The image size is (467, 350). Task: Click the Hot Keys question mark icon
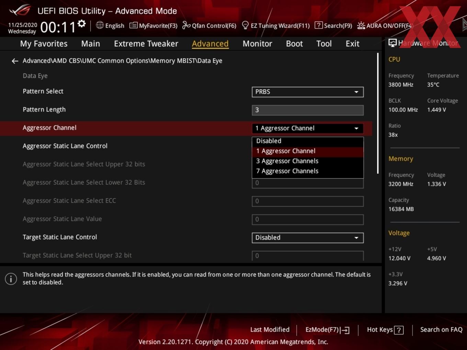pos(399,330)
